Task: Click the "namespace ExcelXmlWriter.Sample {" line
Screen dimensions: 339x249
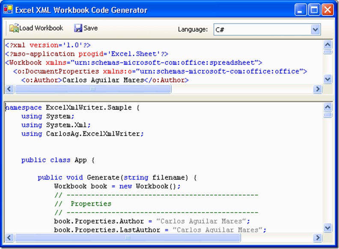Action: point(72,108)
